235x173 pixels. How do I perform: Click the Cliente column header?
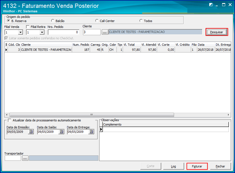tap(46, 45)
